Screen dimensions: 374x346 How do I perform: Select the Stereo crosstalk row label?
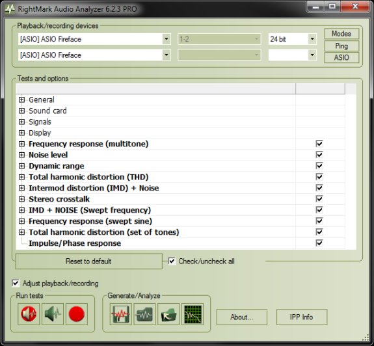pyautogui.click(x=59, y=199)
